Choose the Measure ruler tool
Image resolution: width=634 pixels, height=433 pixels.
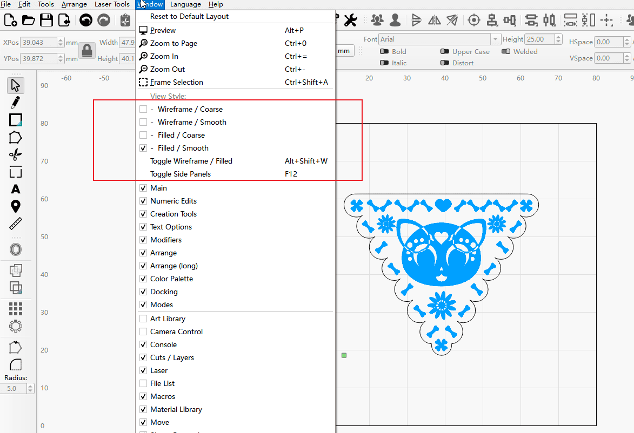(16, 224)
